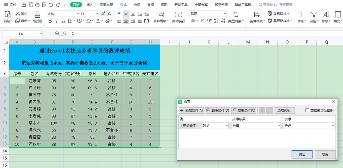Select column header K

click(x=209, y=42)
